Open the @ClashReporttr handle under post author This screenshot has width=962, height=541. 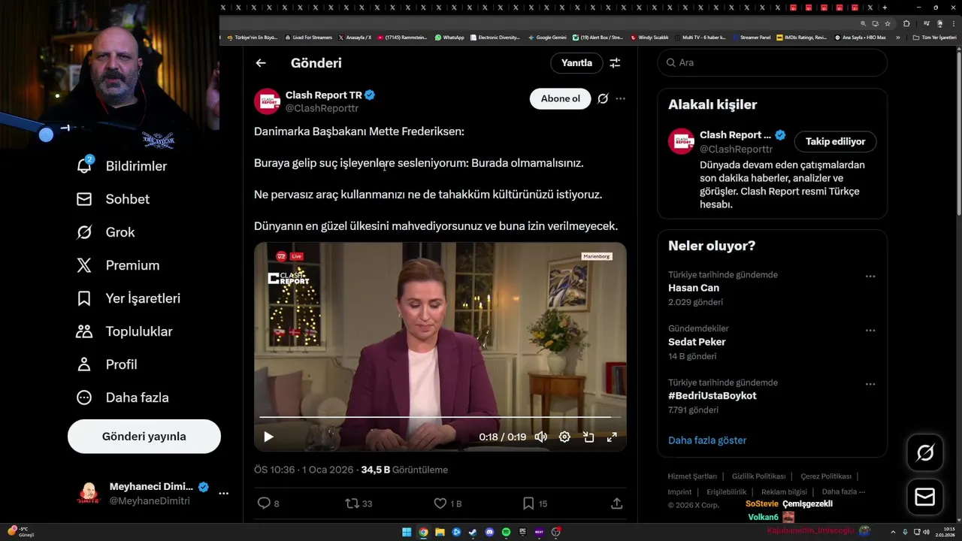click(322, 108)
